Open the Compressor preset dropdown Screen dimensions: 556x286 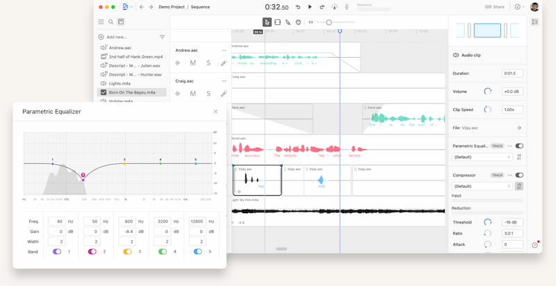click(x=482, y=186)
